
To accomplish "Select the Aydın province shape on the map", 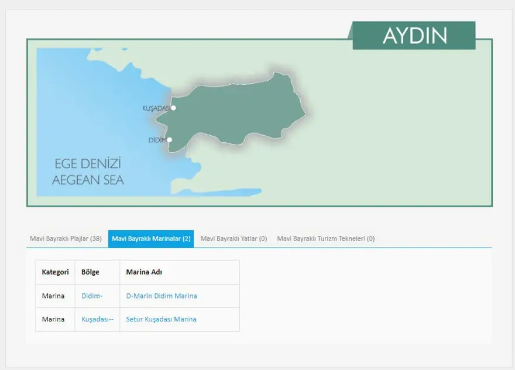I will click(x=240, y=108).
